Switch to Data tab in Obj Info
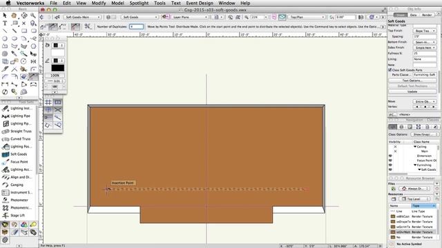This screenshot has width=442, height=248. [413, 15]
